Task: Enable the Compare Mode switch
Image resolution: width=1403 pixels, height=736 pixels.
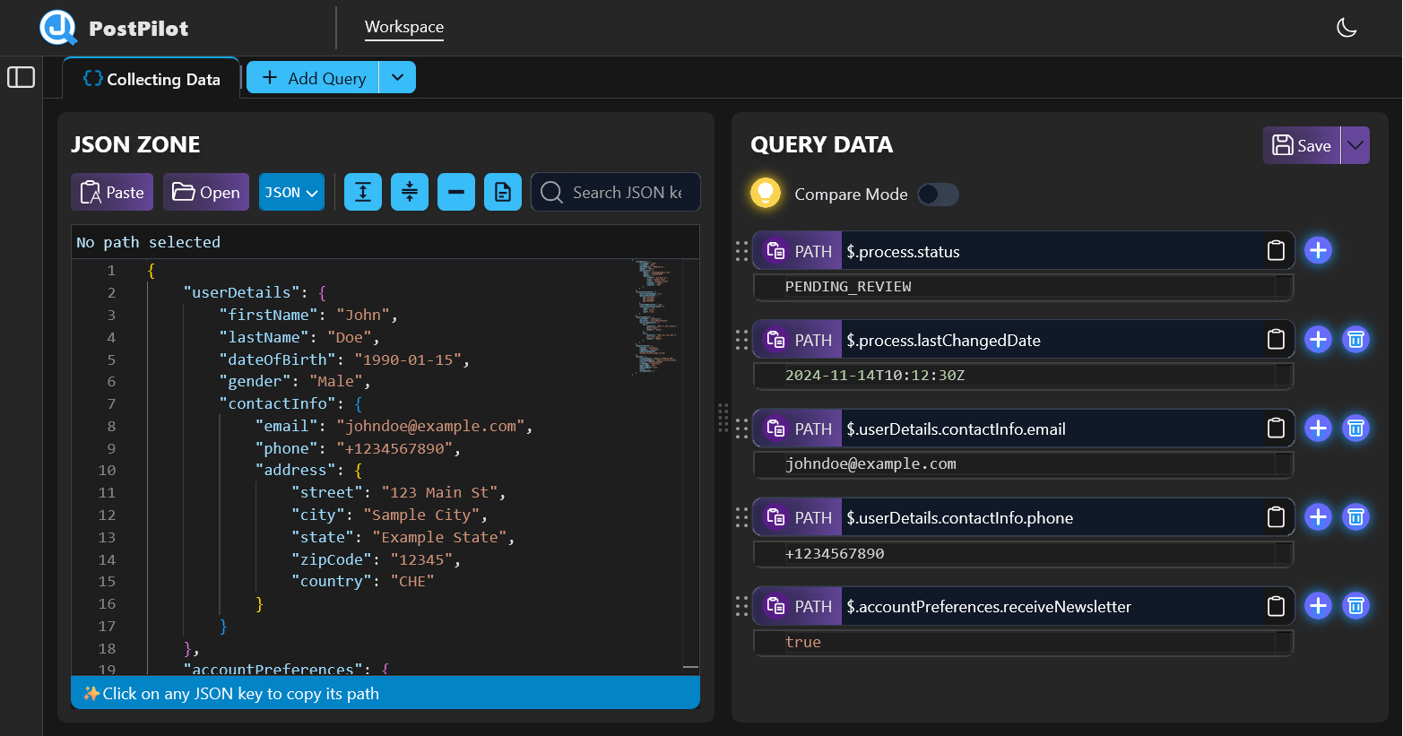Action: [x=938, y=195]
